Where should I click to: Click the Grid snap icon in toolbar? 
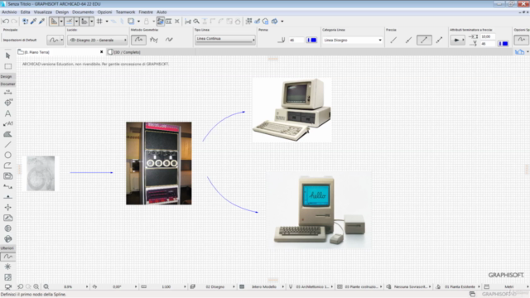tap(99, 22)
